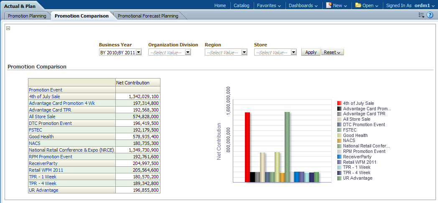Open the 4th of July Sale link
The height and width of the screenshot is (203, 438).
coord(44,96)
